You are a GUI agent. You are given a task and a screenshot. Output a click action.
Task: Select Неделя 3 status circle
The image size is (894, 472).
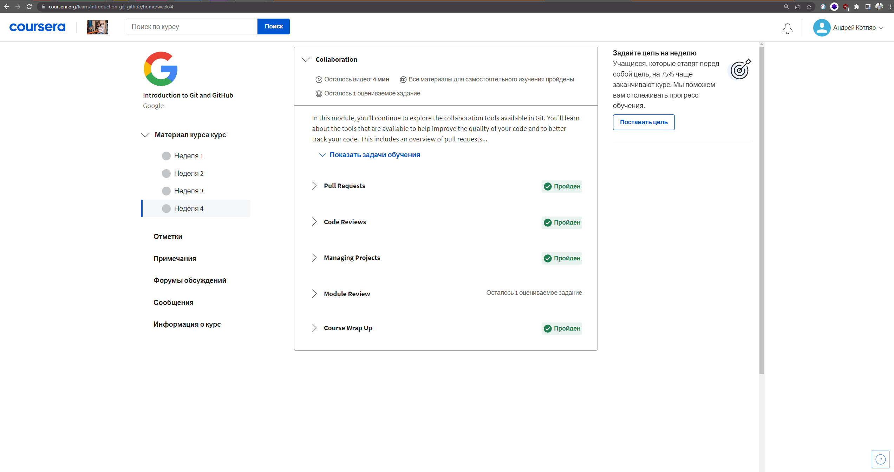166,191
